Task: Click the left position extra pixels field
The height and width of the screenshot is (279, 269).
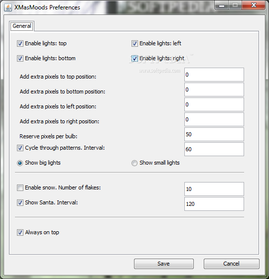Action: tap(214, 104)
